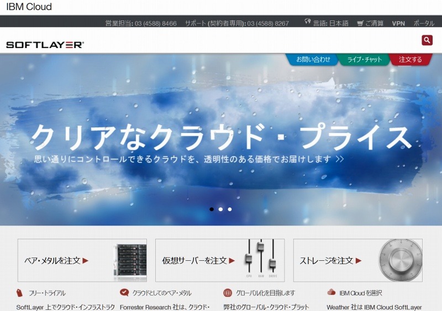Select the third carousel slide dot
This screenshot has width=442, height=311.
pyautogui.click(x=230, y=209)
